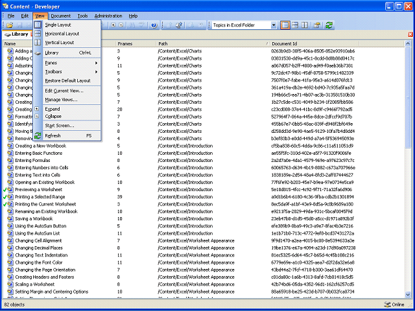Click the Refresh menu entry icon
Viewport: 415px width, 311px height.
tap(38, 135)
